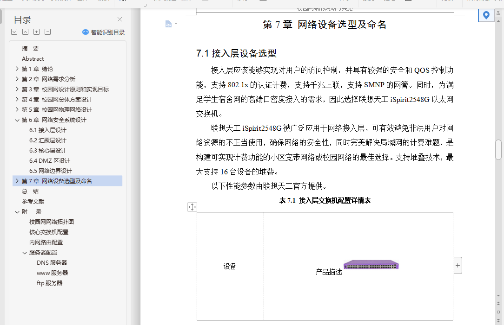This screenshot has height=325, width=504.
Task: Expand the 第3章 校园网设计原则 chevron
Action: tap(17, 89)
